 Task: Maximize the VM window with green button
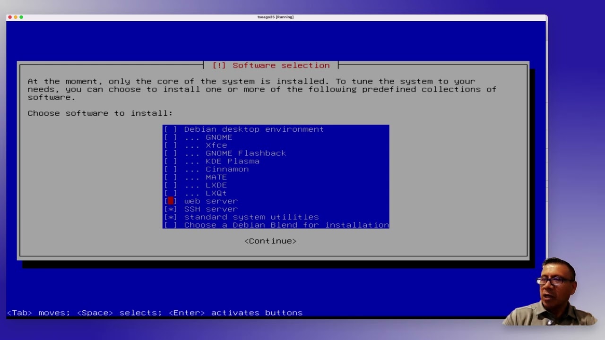(21, 17)
